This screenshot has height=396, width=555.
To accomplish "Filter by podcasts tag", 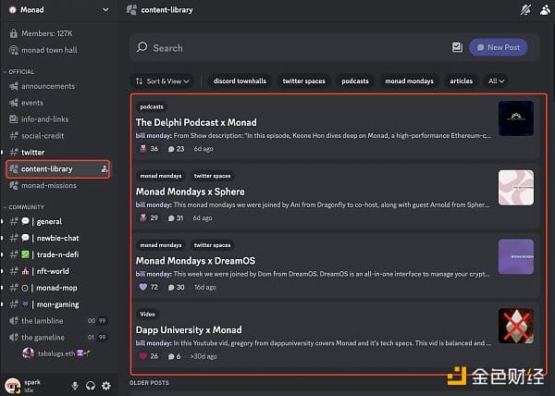I will tap(355, 81).
